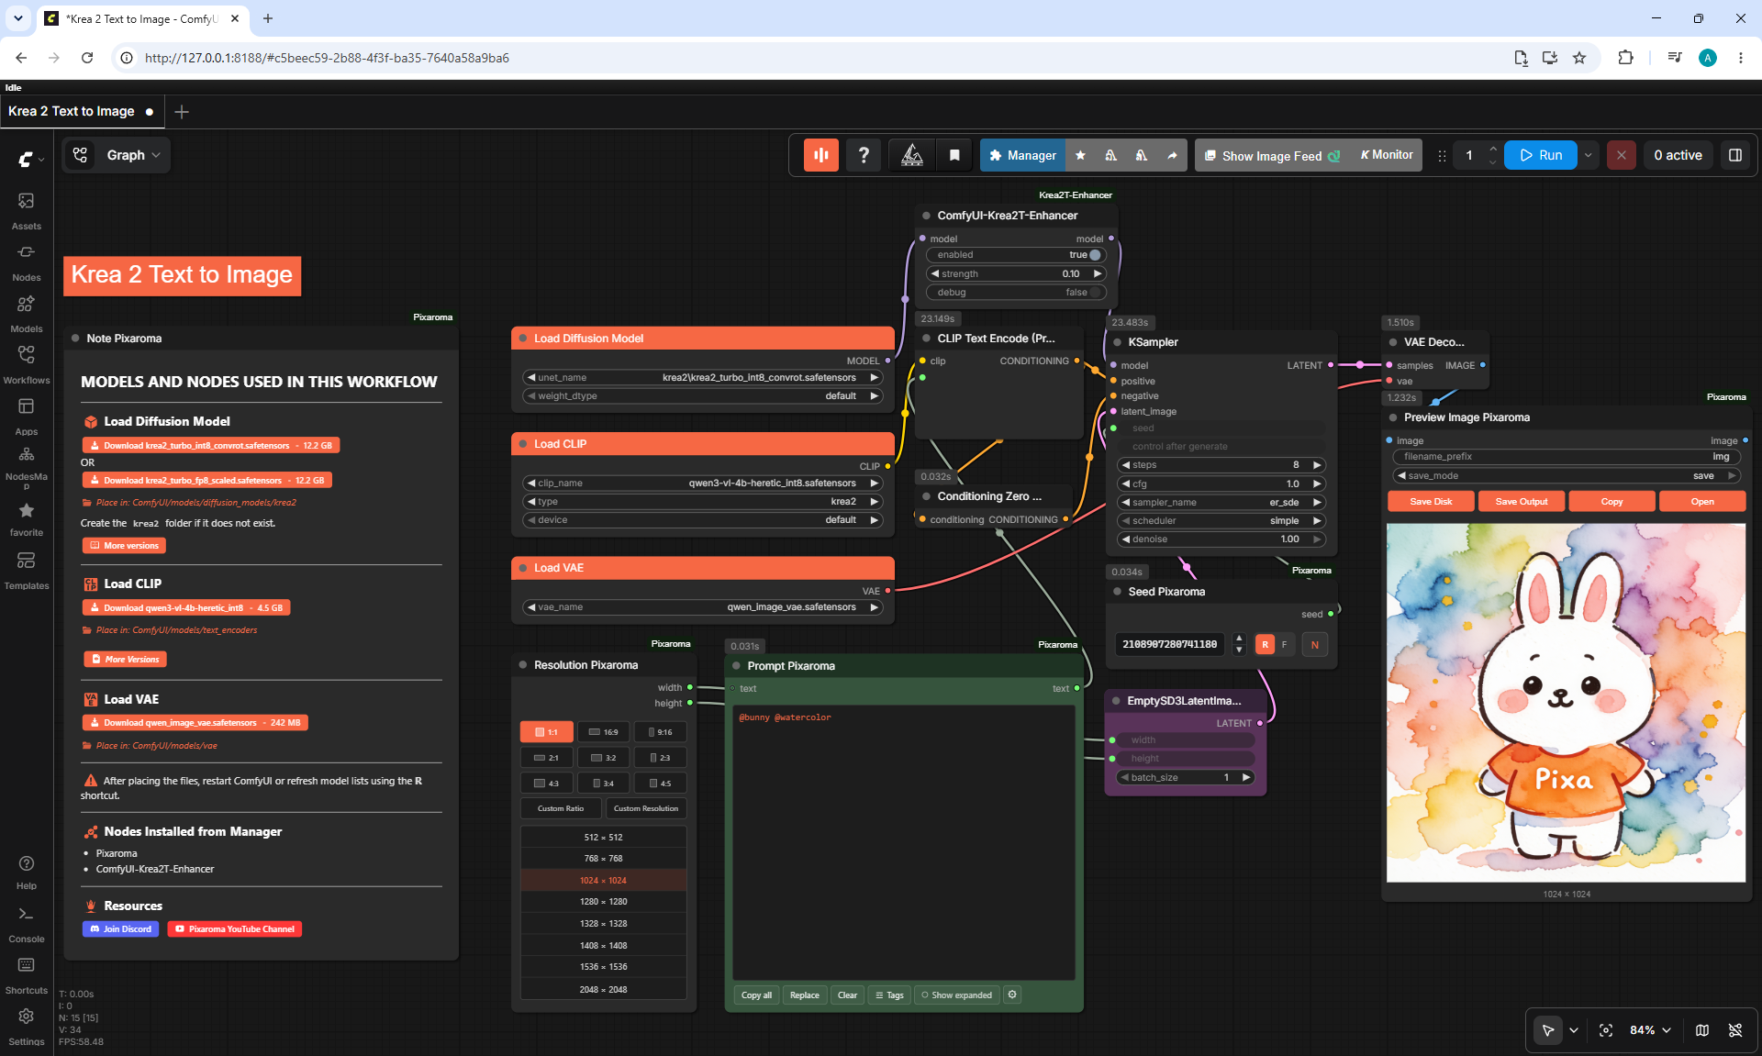Open the Join Discord link
Image resolution: width=1762 pixels, height=1056 pixels.
click(x=121, y=928)
